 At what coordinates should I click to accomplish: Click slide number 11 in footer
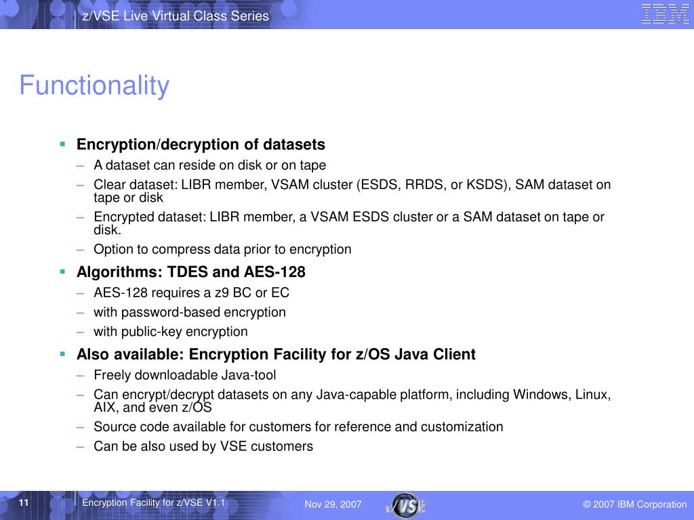[x=24, y=502]
